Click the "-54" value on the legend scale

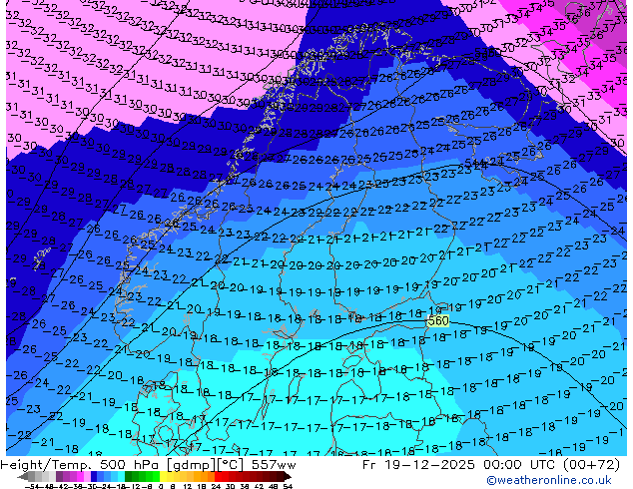point(32,486)
